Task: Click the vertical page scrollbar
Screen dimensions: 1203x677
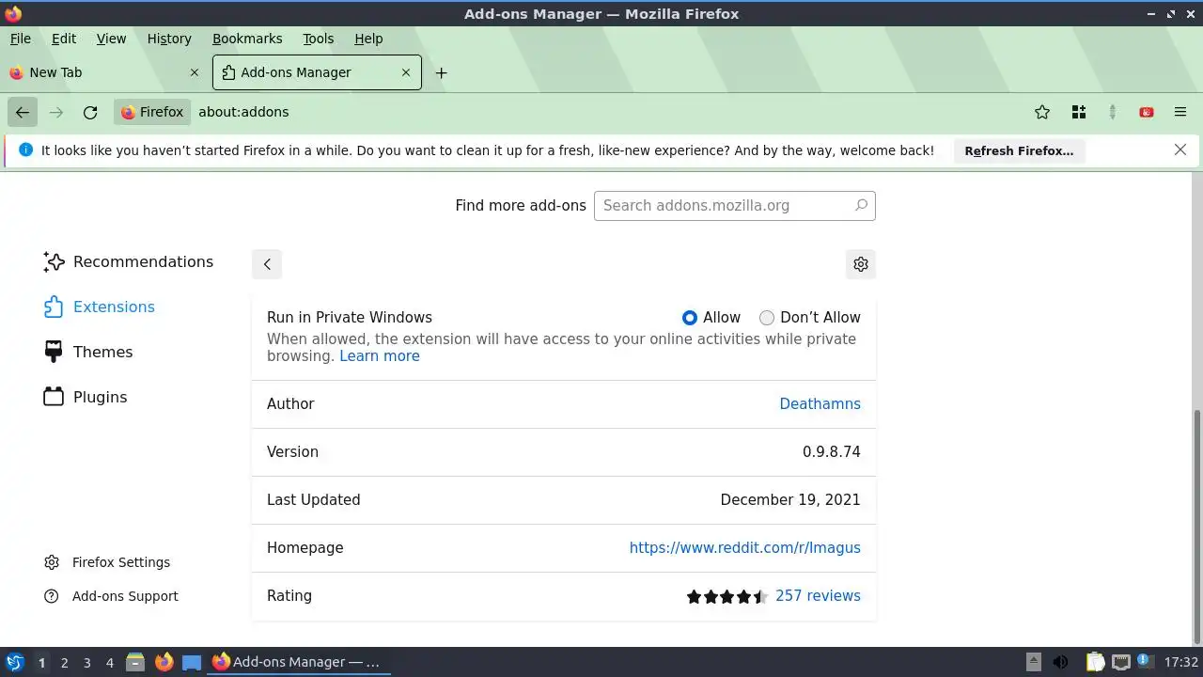Action: (x=1196, y=527)
